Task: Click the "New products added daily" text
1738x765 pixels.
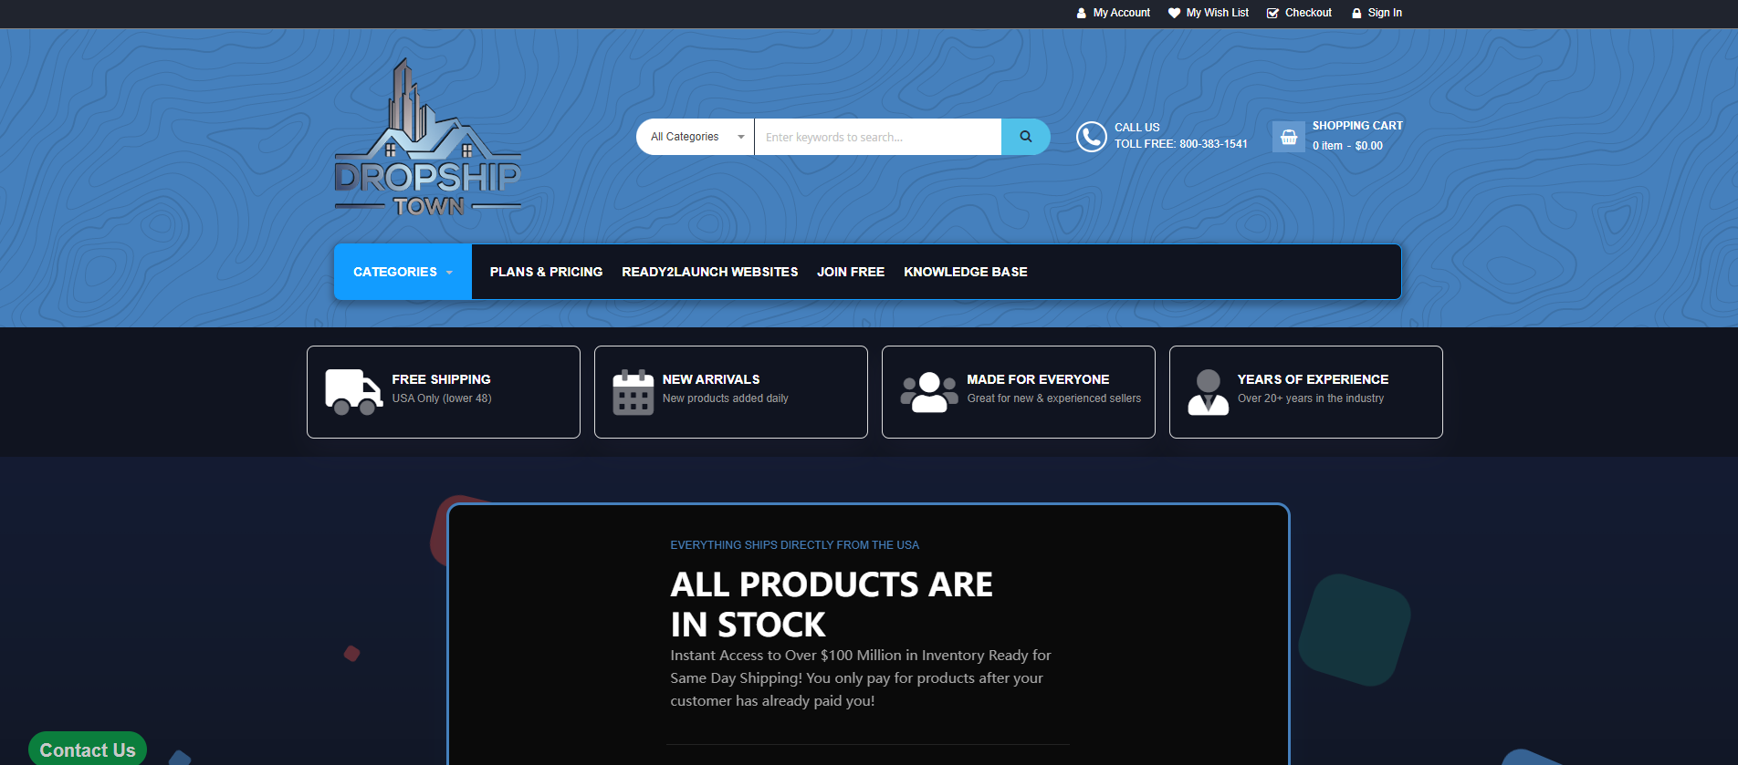Action: click(726, 398)
